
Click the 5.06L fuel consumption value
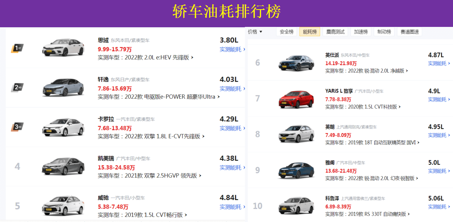[436, 198]
